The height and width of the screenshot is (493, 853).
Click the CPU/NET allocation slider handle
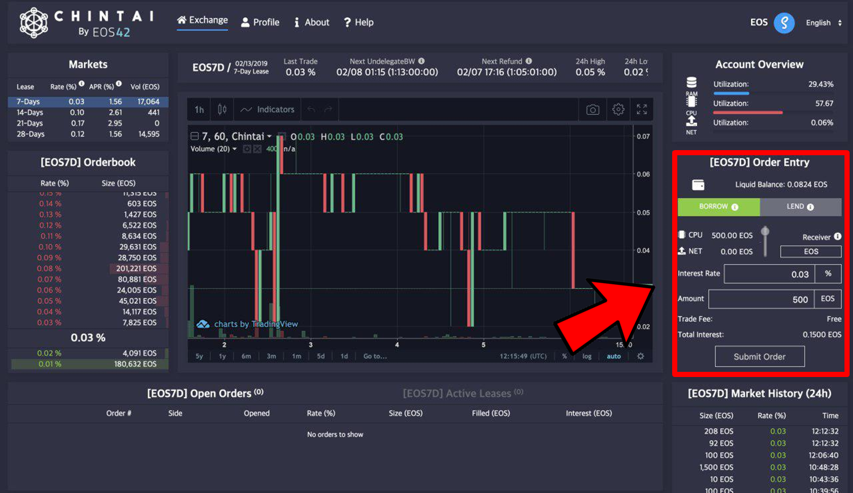[765, 231]
